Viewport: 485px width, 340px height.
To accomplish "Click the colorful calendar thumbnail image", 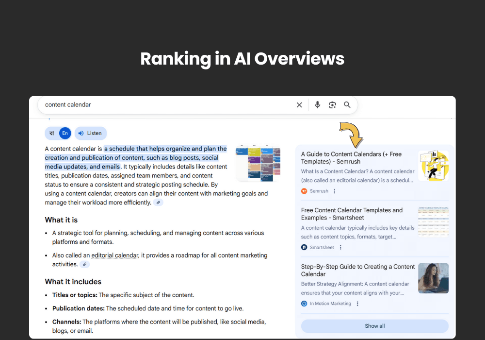I will pyautogui.click(x=258, y=163).
